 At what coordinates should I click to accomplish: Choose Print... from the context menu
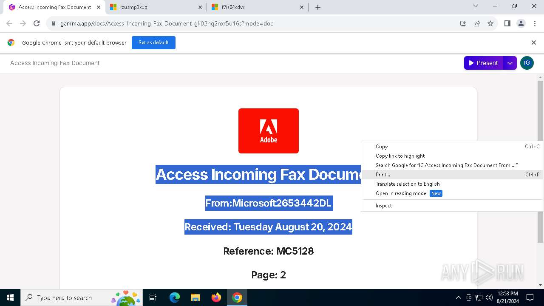[x=452, y=175]
